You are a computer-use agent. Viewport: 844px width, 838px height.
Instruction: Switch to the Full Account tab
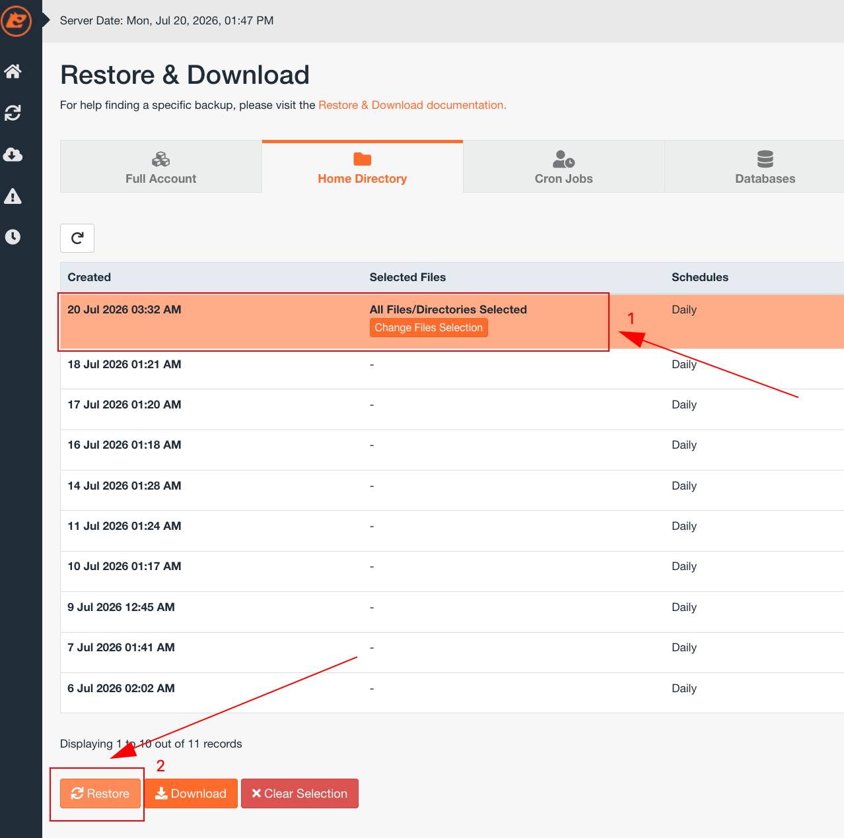(x=161, y=166)
